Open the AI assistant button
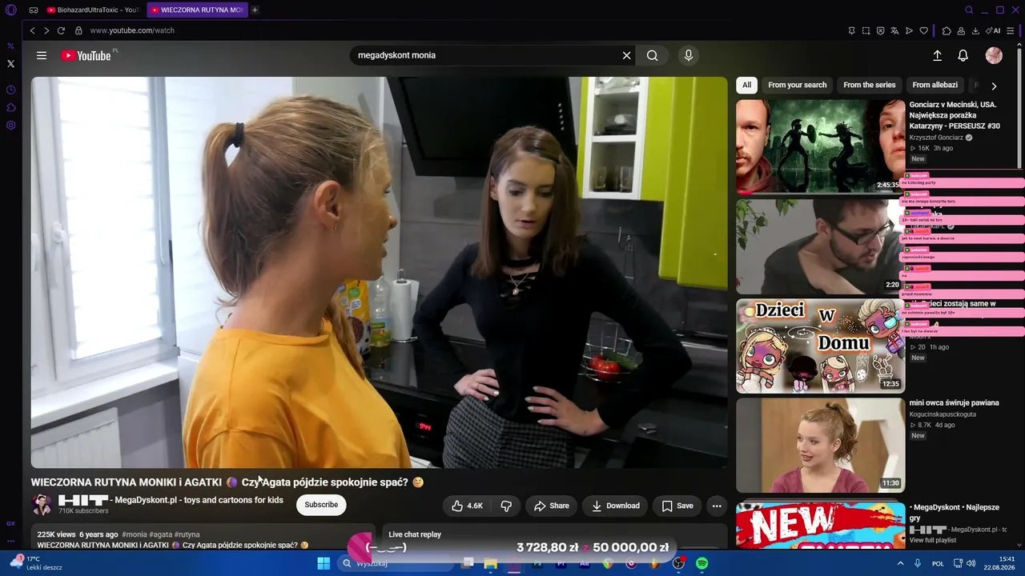Viewport: 1025px width, 576px height. pyautogui.click(x=994, y=30)
